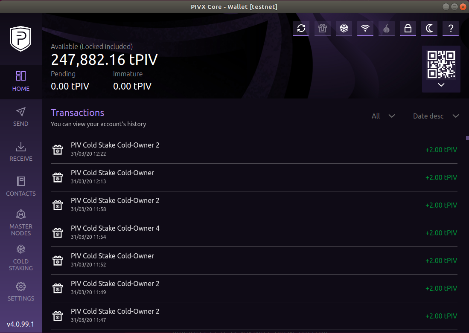Click the PIVX shield logo

(x=20, y=39)
